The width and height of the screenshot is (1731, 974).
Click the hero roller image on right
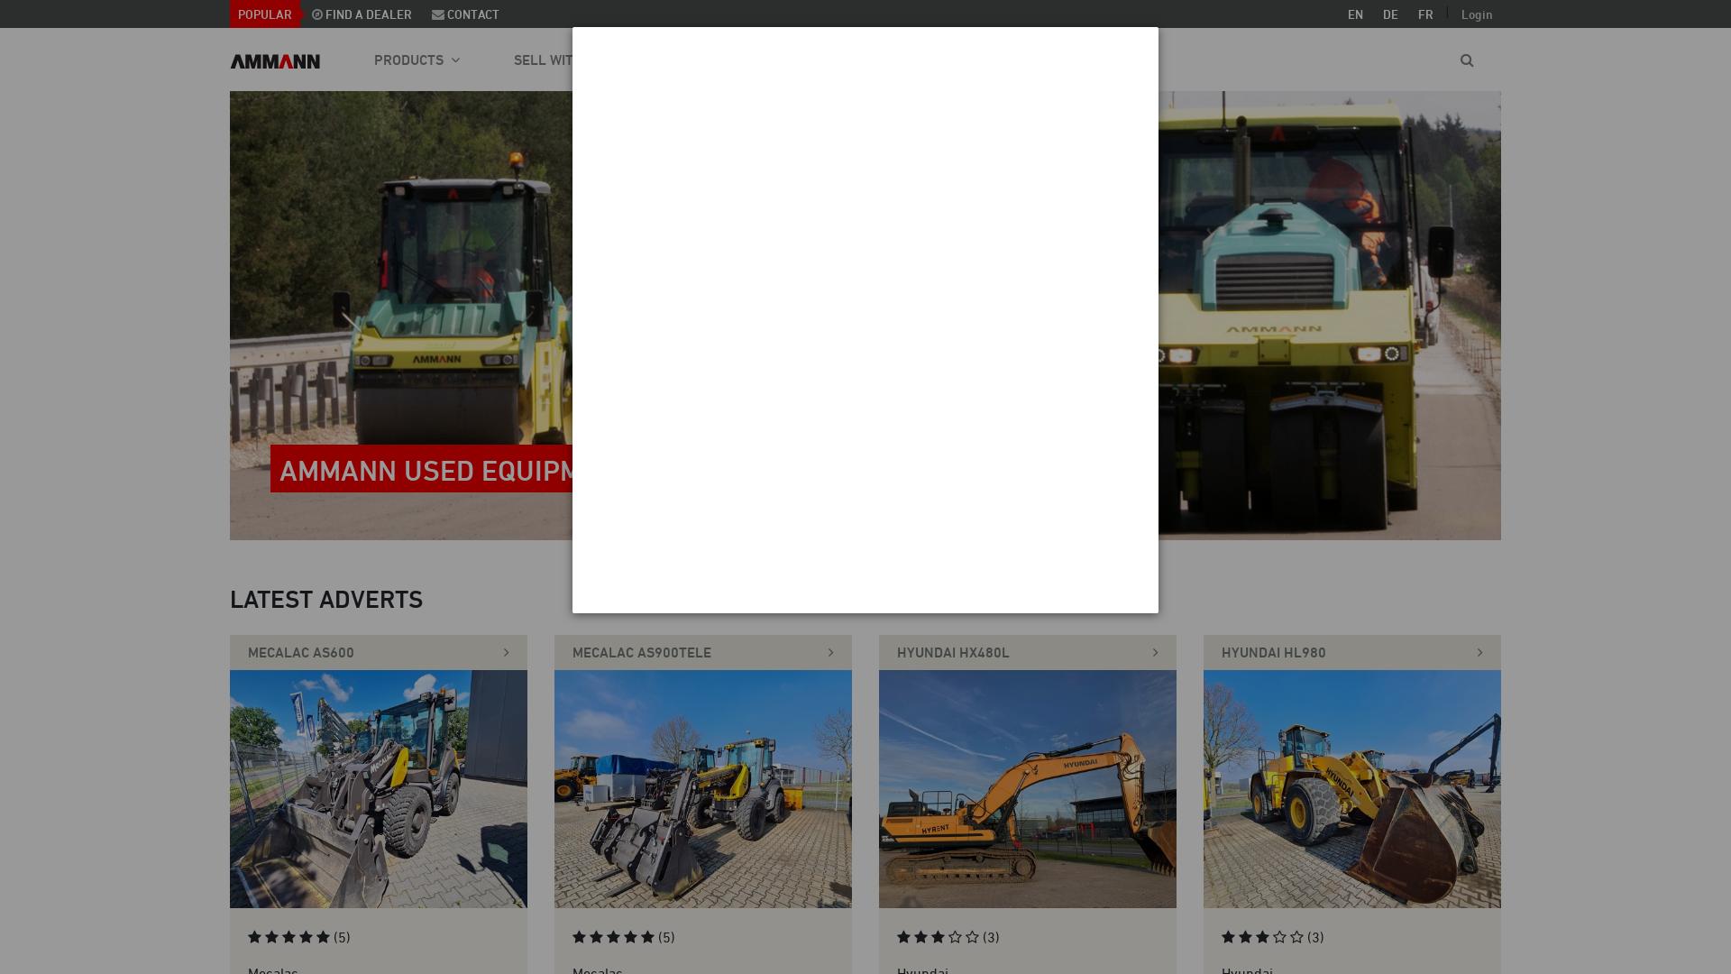point(1330,316)
